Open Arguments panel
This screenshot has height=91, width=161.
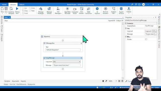click(15, 81)
